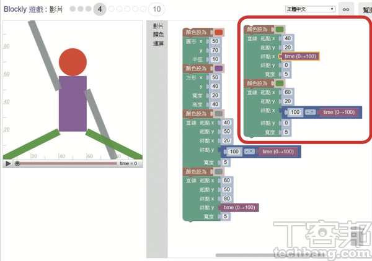Edit circle 半徑 value 10

[215, 59]
